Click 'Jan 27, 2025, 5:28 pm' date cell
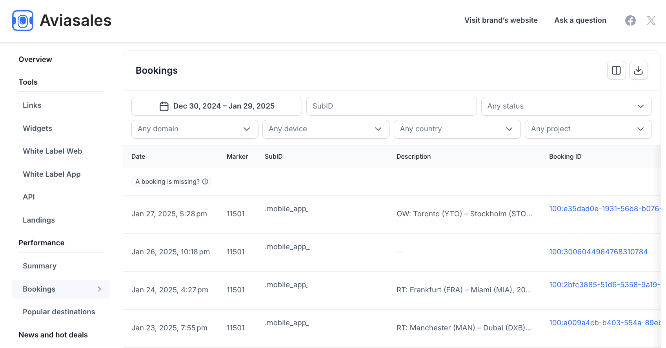Viewport: 666px width, 348px height. coord(169,214)
